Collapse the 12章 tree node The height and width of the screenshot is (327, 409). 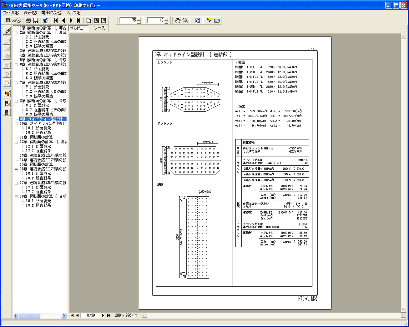click(x=16, y=142)
